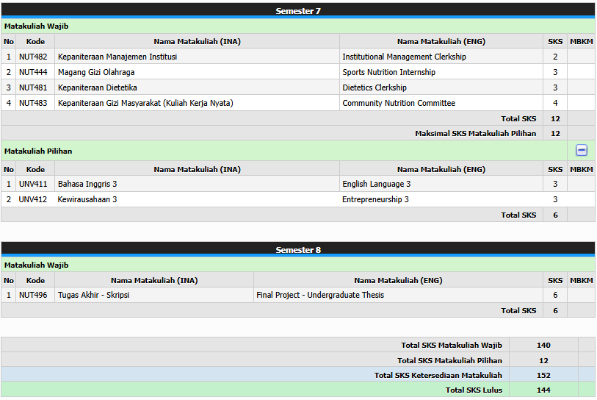Click Community Nutrition Committee English name
This screenshot has height=400, width=597.
point(399,103)
